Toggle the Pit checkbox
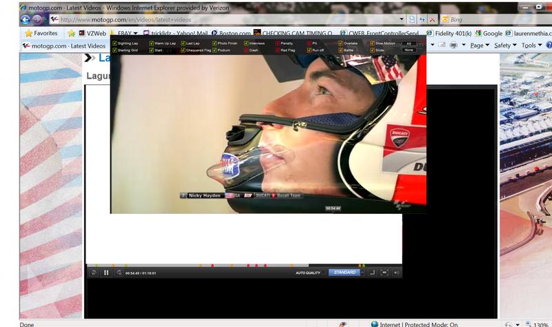The width and height of the screenshot is (552, 327). pyautogui.click(x=309, y=43)
